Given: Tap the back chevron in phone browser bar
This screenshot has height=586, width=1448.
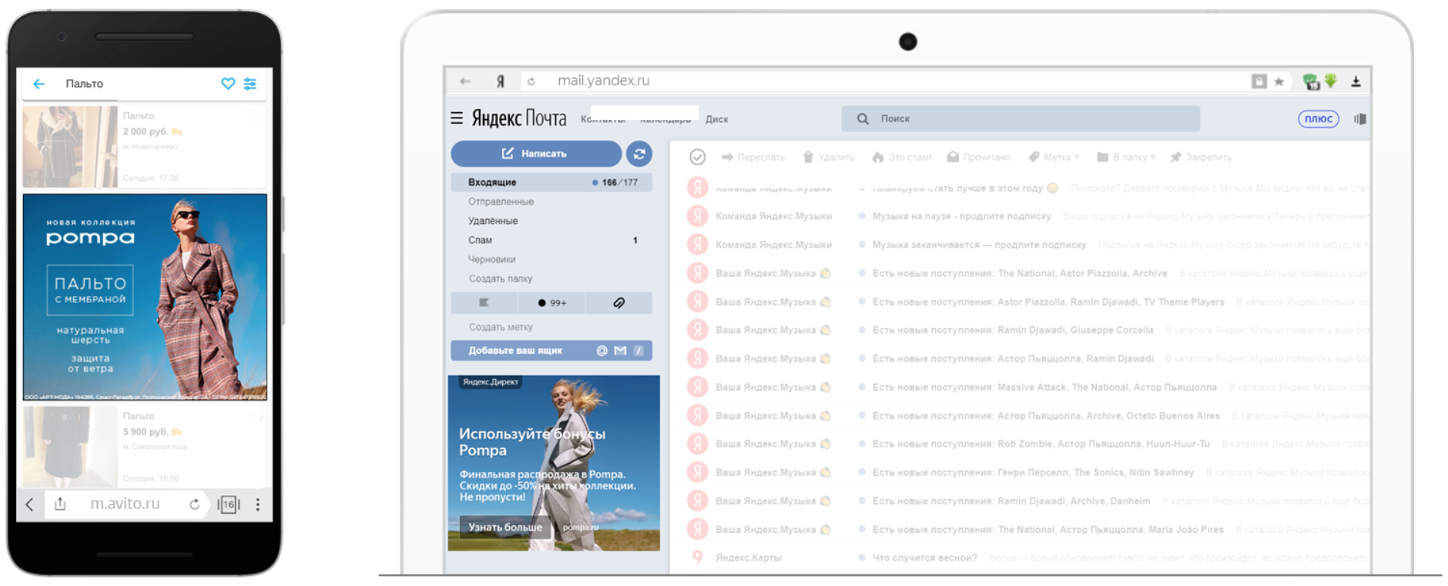Looking at the screenshot, I should point(30,504).
